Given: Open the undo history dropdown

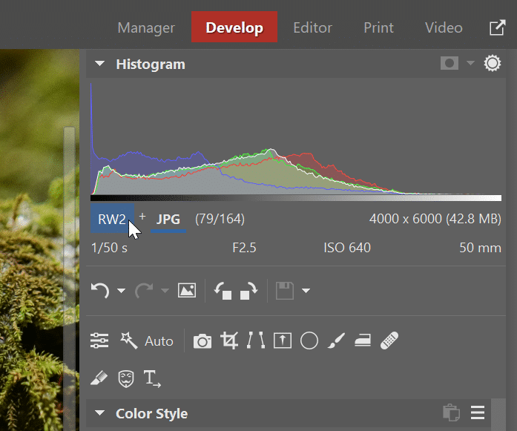Looking at the screenshot, I should click(122, 291).
